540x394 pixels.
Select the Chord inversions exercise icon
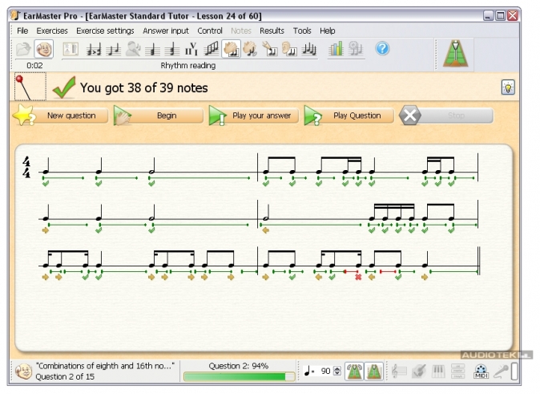(171, 49)
